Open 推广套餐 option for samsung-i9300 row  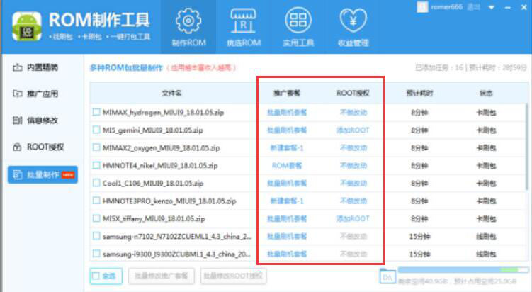(287, 254)
